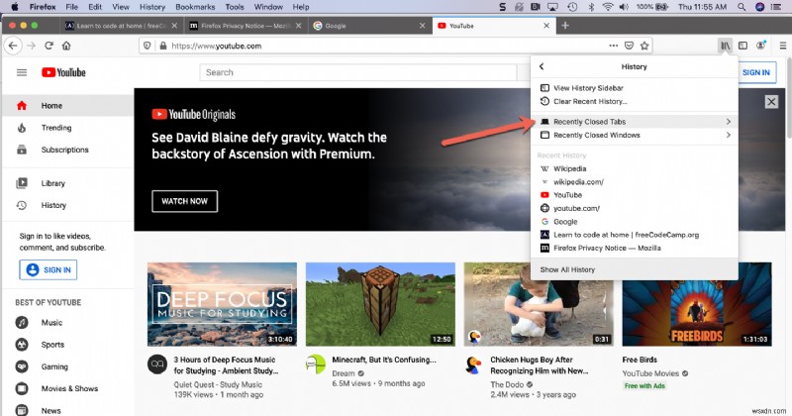Open Music under Best of YouTube

click(68, 323)
